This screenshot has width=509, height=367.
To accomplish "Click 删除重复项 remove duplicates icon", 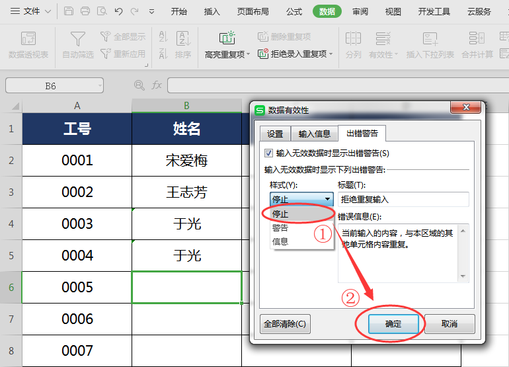I will click(263, 36).
